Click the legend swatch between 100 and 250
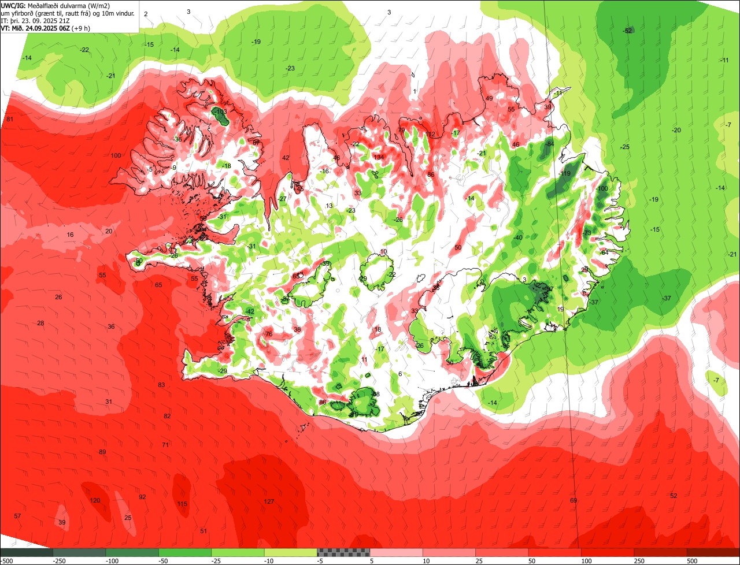Image resolution: width=740 pixels, height=565 pixels. point(608,552)
